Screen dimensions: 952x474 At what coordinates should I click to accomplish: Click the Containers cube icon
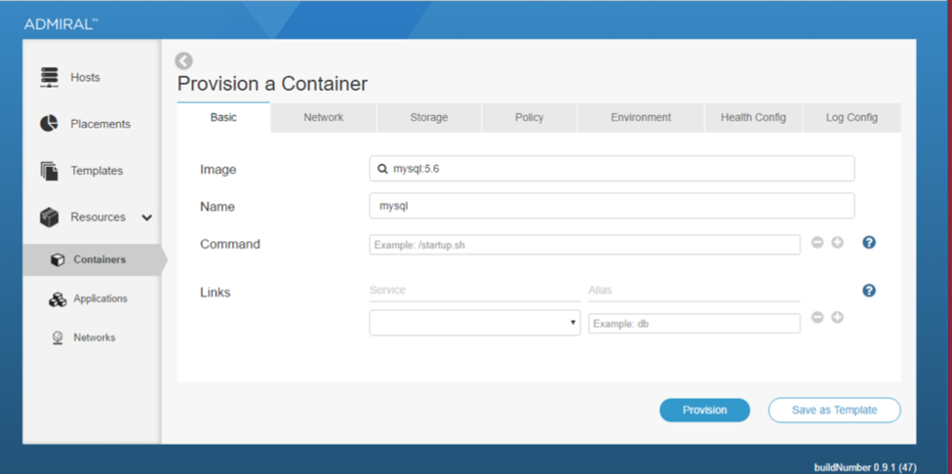pos(58,259)
